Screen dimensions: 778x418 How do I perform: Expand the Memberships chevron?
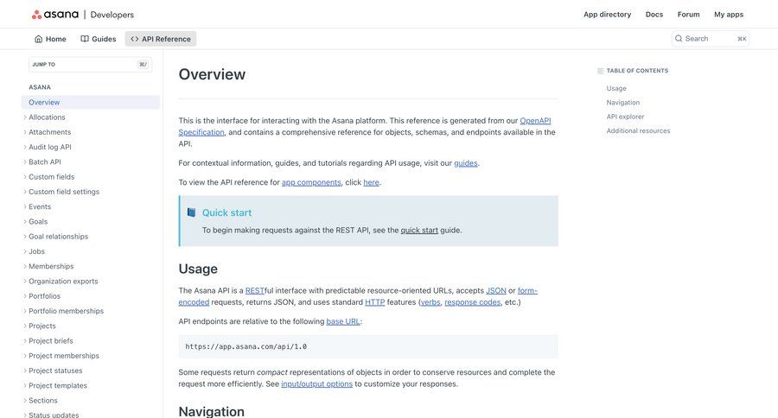coord(25,266)
